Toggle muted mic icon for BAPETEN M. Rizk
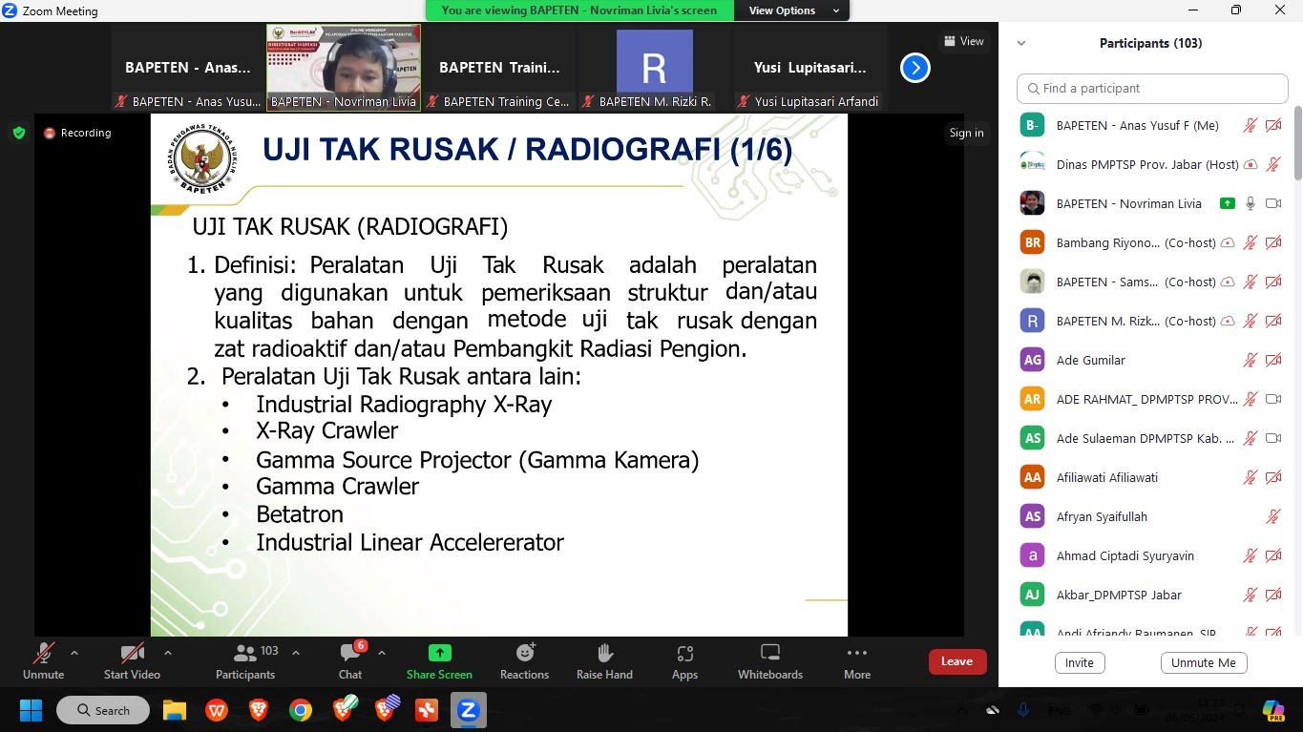The image size is (1303, 732). [x=1250, y=321]
